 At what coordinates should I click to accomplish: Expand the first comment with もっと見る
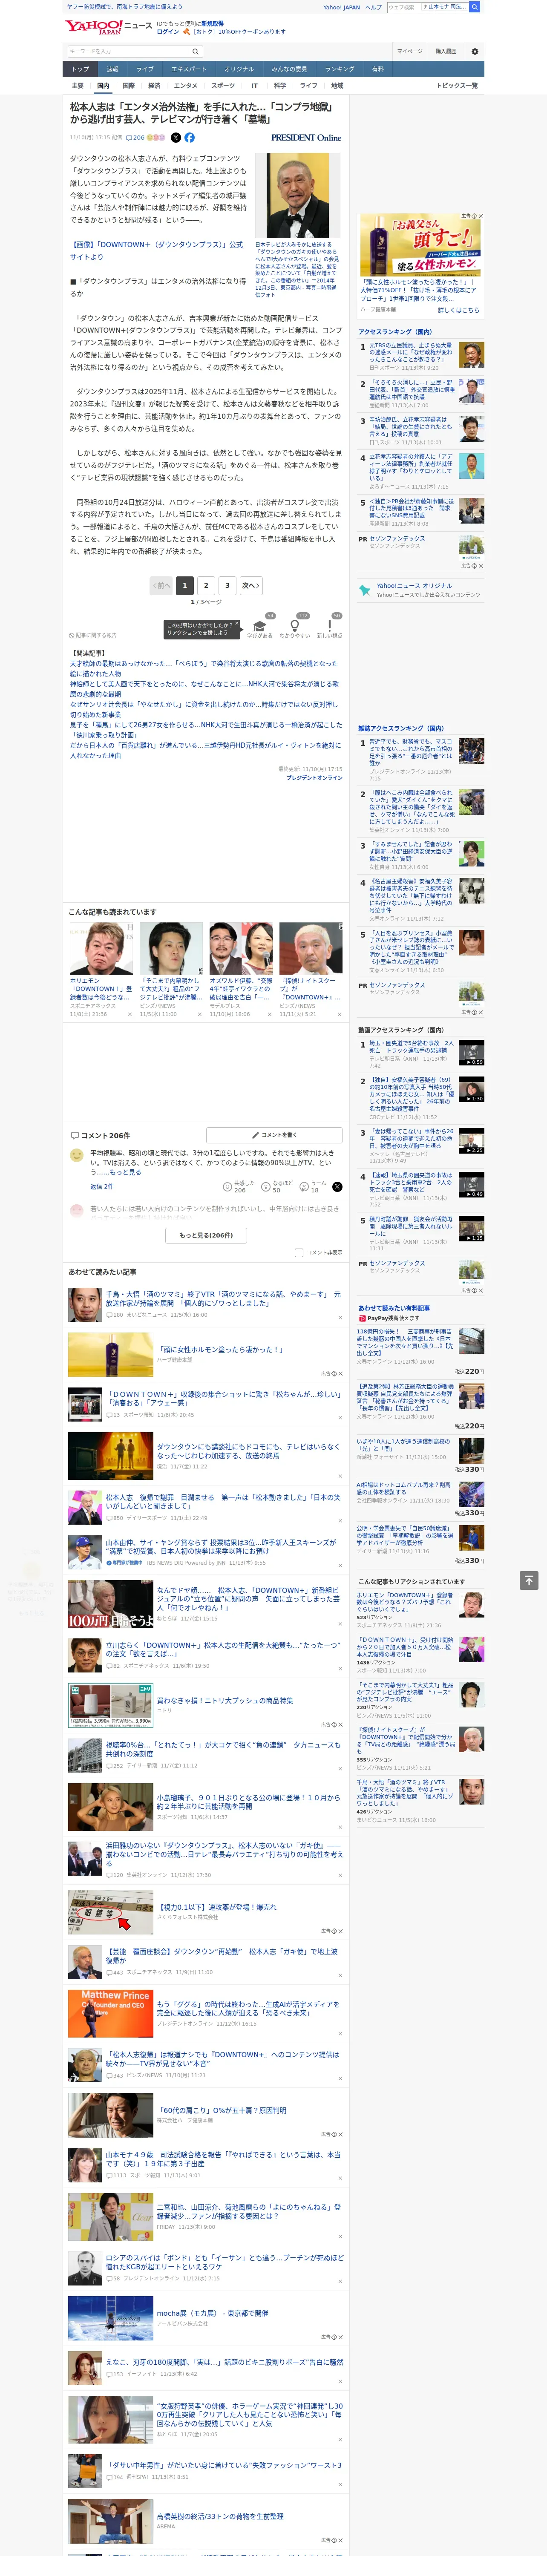[x=125, y=1172]
